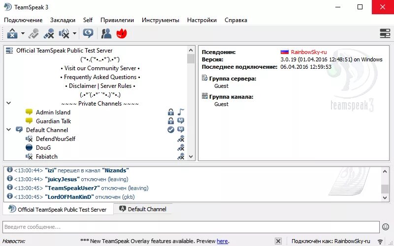Click the subscribe to channels eye icon
Viewport: 394px width, 246px height.
[x=88, y=33]
